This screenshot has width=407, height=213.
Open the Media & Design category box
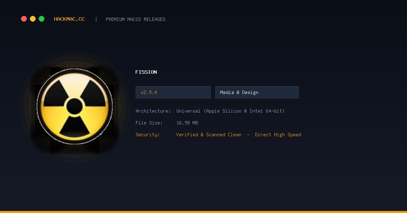[x=257, y=92]
